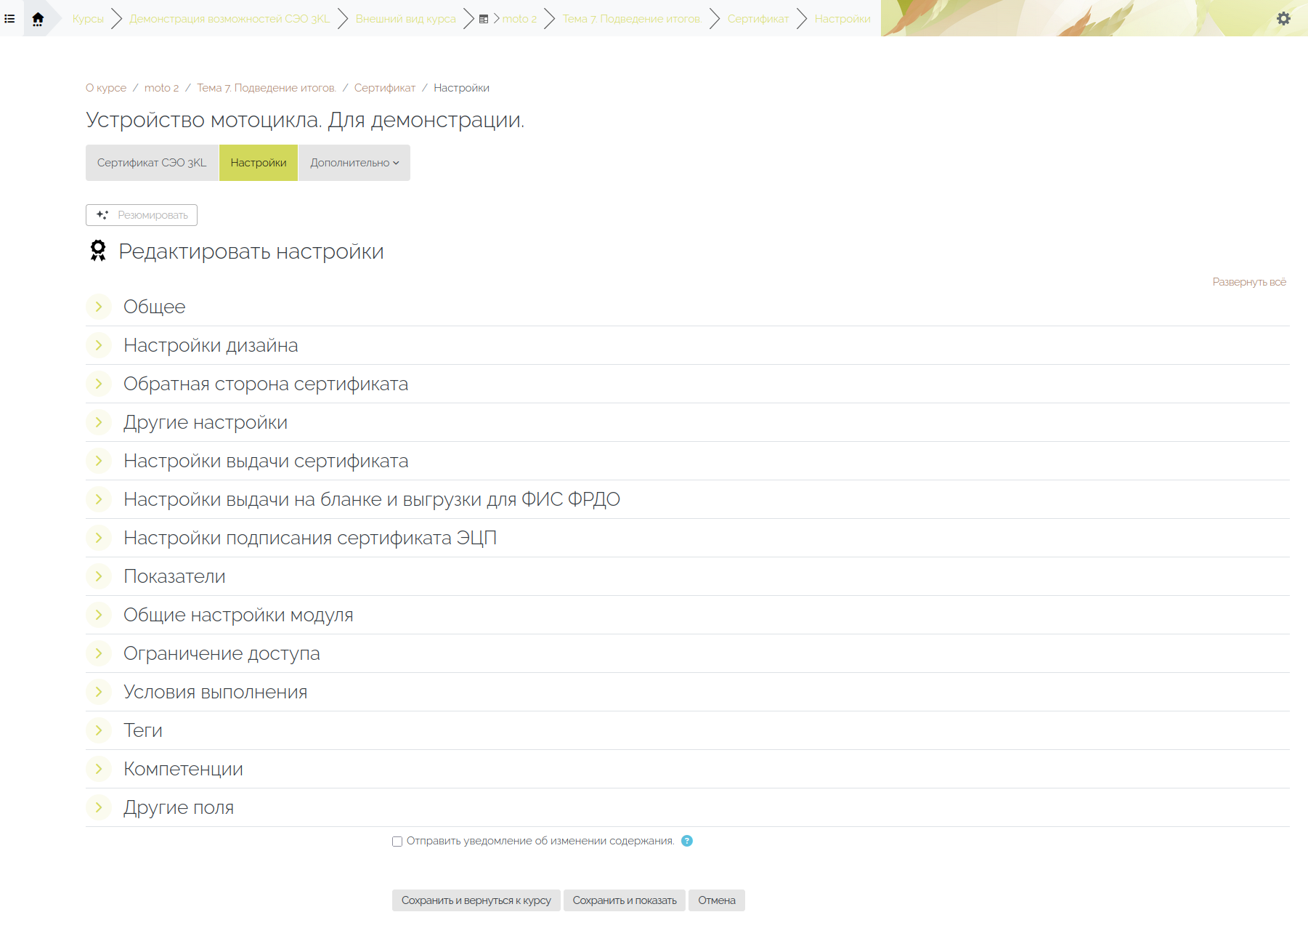Screen dimensions: 1308x936
Task: Expand the Настройки дизайна section
Action: pyautogui.click(x=99, y=345)
